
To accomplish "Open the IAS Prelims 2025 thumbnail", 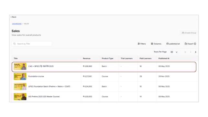I will 20,97.
